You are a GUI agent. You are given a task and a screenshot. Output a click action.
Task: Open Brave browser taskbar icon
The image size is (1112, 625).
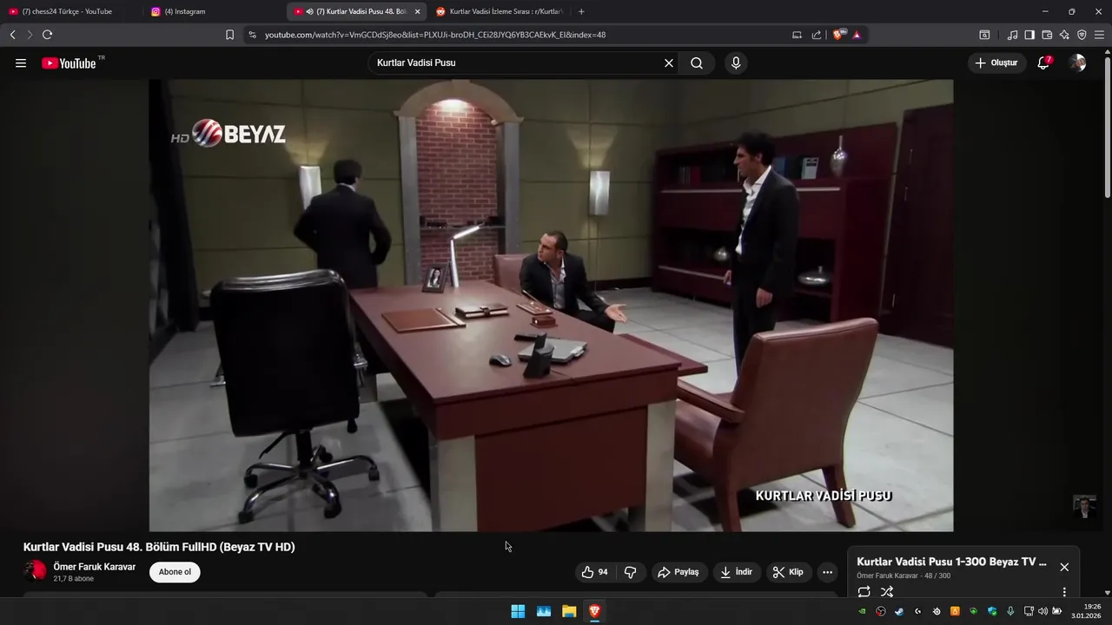point(594,611)
